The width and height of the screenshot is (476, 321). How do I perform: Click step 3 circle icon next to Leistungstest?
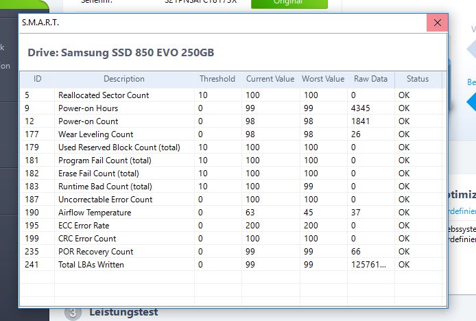click(73, 313)
